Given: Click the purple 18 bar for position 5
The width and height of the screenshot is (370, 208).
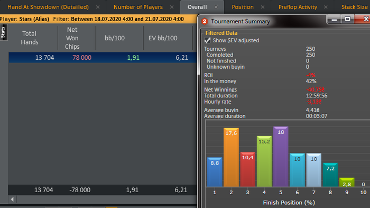Looking at the screenshot, I should tap(281, 157).
